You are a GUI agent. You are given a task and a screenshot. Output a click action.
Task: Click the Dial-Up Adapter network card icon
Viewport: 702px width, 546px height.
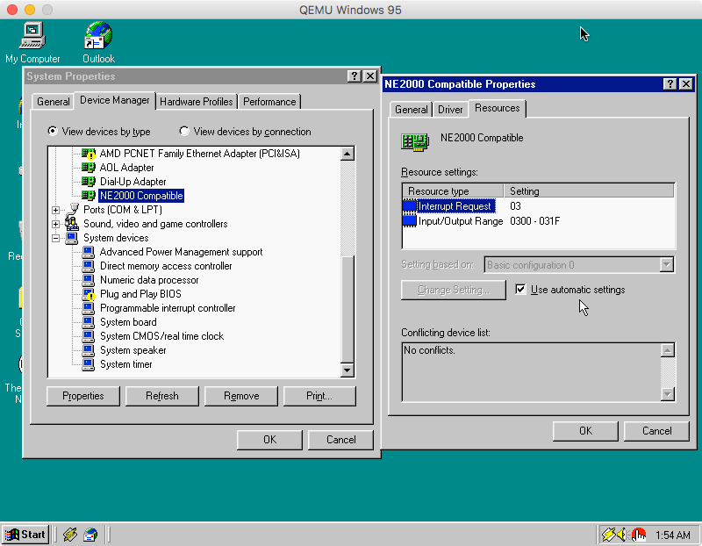click(89, 182)
